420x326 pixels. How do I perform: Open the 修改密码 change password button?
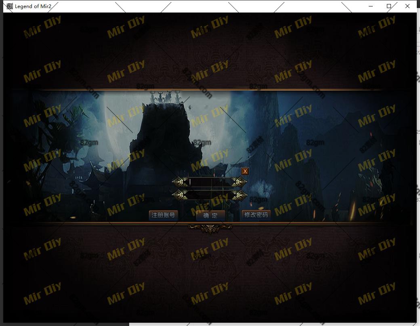click(x=256, y=215)
